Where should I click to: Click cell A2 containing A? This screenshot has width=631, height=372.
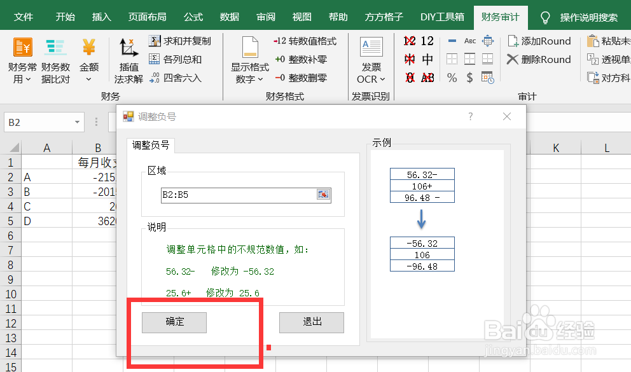click(x=46, y=177)
